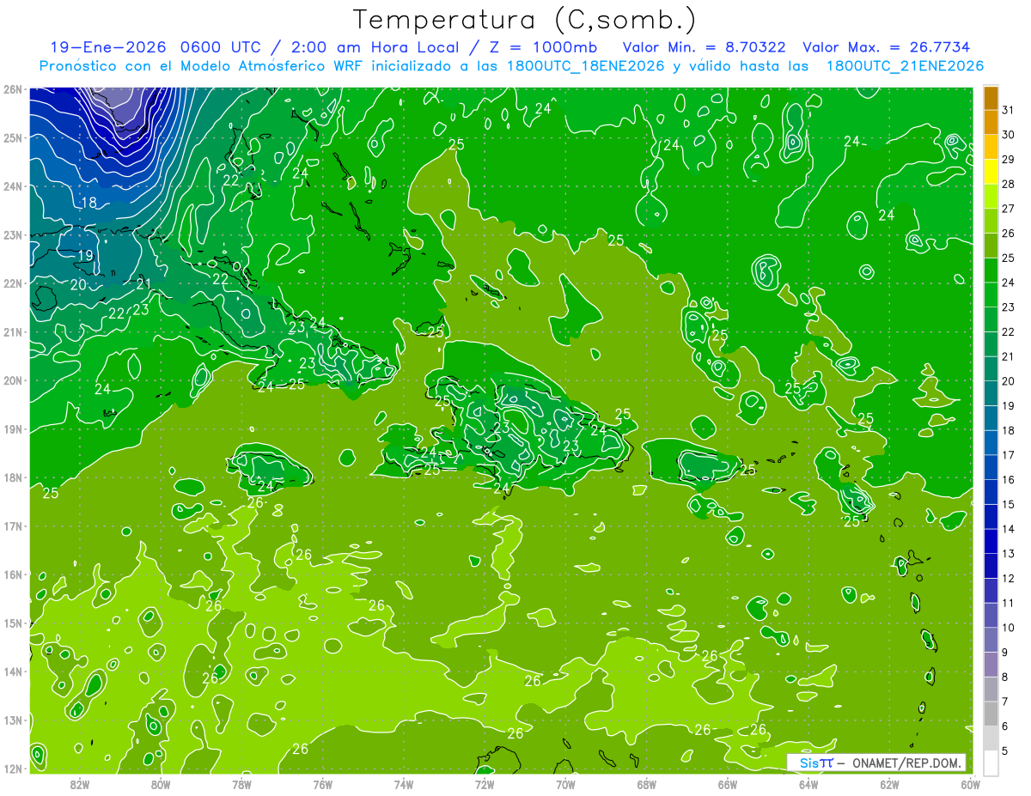Viewport: 1031px width, 796px height.
Task: Click the blue legend band between 15 and 16
Action: coord(991,492)
